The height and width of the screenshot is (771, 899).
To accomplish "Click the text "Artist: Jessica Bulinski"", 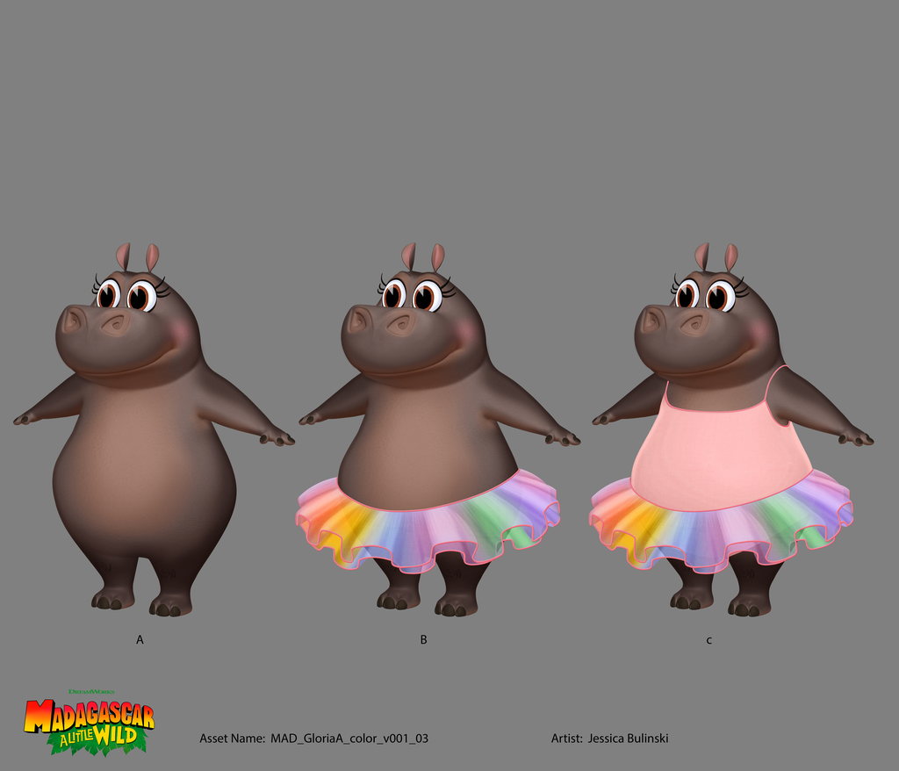I will tap(609, 739).
